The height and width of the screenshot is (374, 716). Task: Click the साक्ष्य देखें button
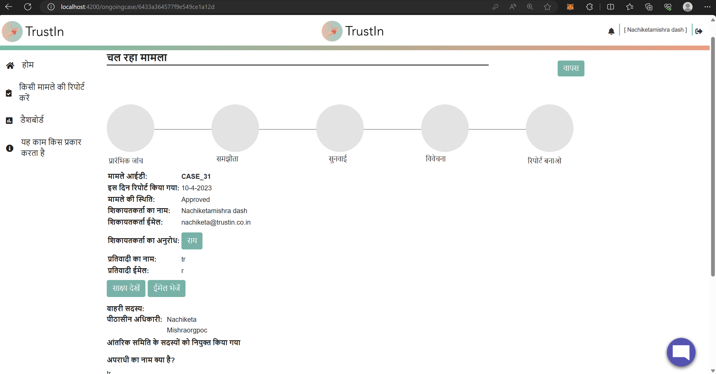pyautogui.click(x=126, y=288)
